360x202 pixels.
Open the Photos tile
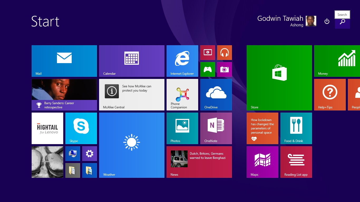click(182, 128)
